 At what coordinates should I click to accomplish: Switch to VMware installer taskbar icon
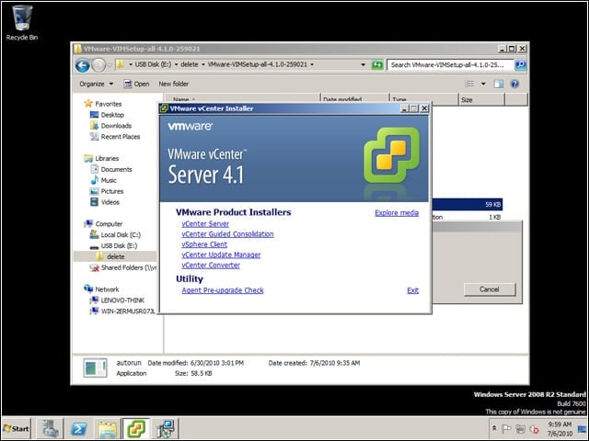pyautogui.click(x=136, y=429)
